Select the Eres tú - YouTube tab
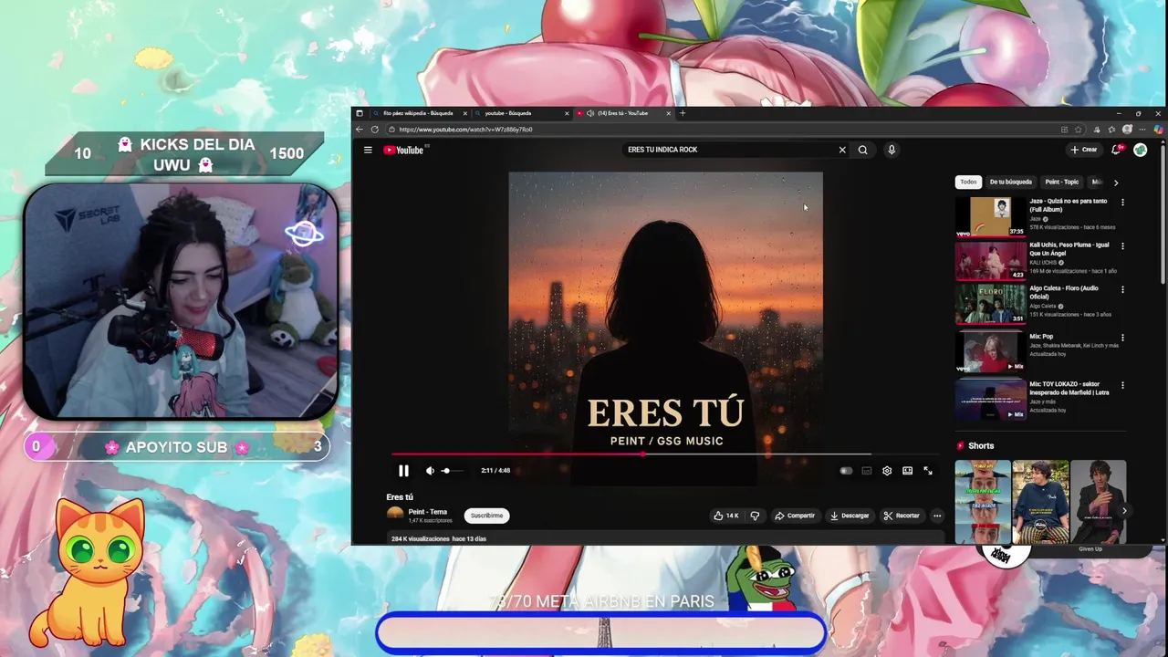The width and height of the screenshot is (1168, 657). click(622, 113)
